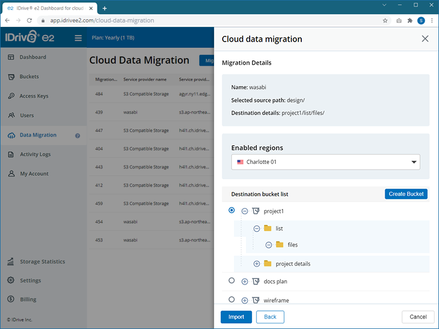Expand the project details folder
The height and width of the screenshot is (329, 439).
[256, 263]
